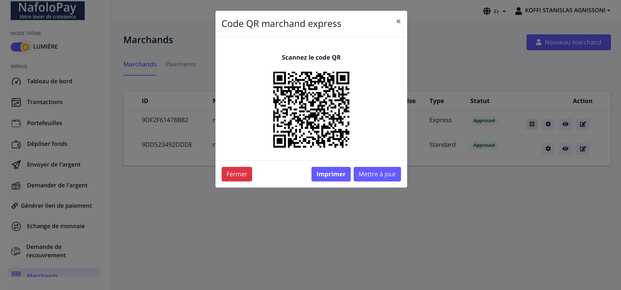Image resolution: width=621 pixels, height=290 pixels.
Task: Click the Demande de recouvrement box icon
Action: [x=16, y=251]
